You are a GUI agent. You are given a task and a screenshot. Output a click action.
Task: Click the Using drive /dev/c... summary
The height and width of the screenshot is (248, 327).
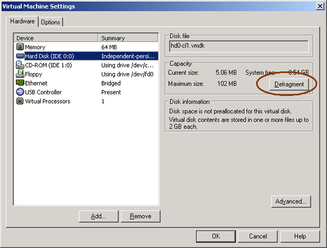(128, 65)
